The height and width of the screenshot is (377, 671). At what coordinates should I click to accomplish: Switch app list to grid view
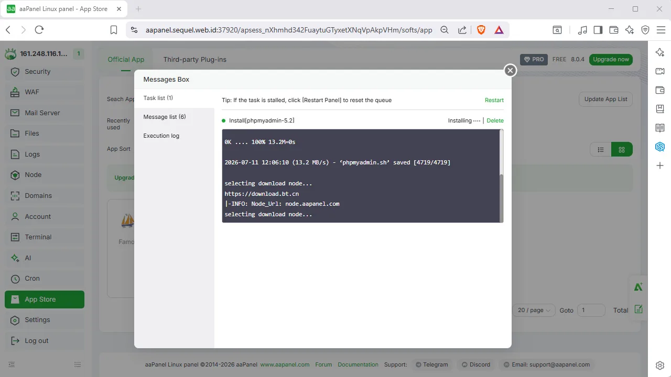point(622,150)
